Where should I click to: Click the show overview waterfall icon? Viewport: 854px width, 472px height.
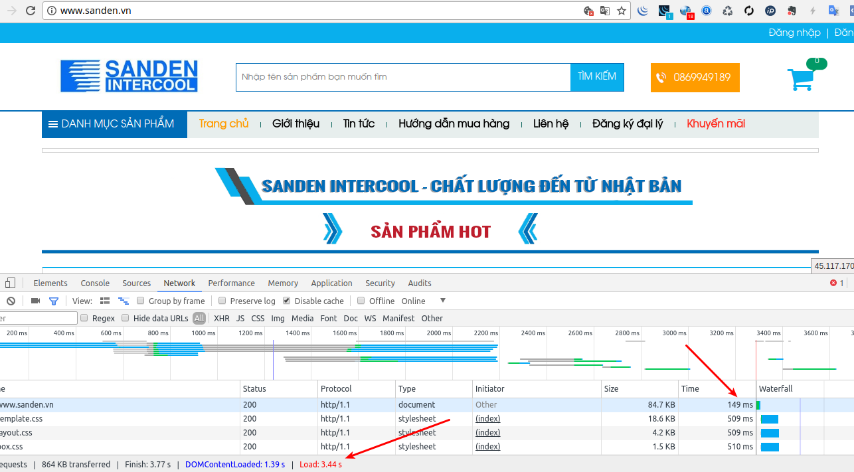[123, 301]
